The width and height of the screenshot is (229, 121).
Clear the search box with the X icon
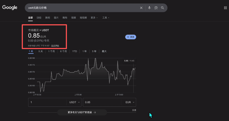141,8
